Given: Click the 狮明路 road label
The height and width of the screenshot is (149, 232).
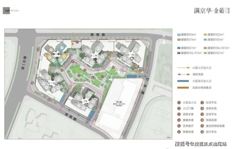Looking at the screenshot, I should click(x=98, y=35).
